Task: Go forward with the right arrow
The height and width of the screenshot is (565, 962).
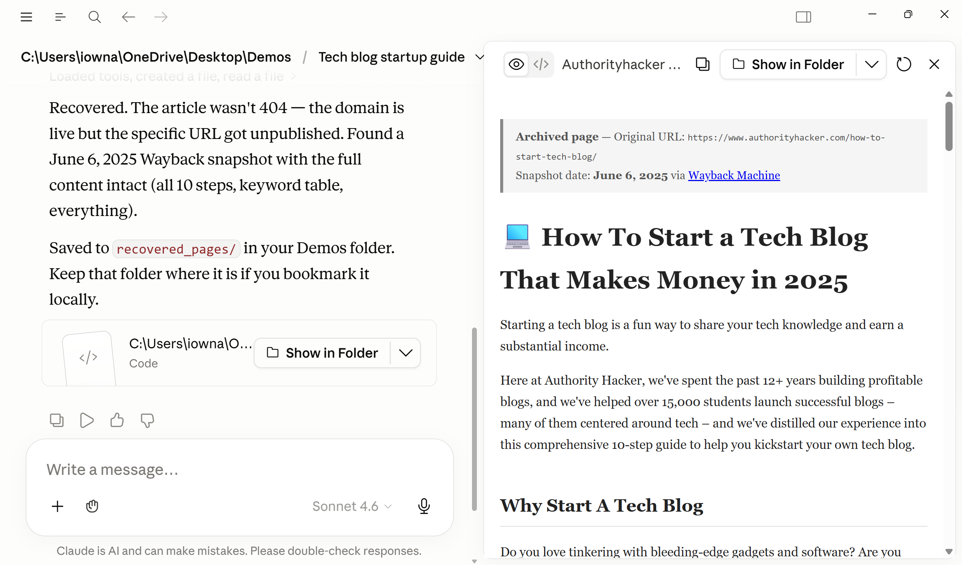Action: pos(161,17)
